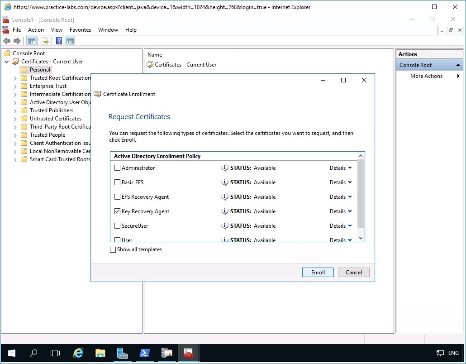Uncheck the Key Recovery Agent template
466x364 pixels.
click(117, 211)
